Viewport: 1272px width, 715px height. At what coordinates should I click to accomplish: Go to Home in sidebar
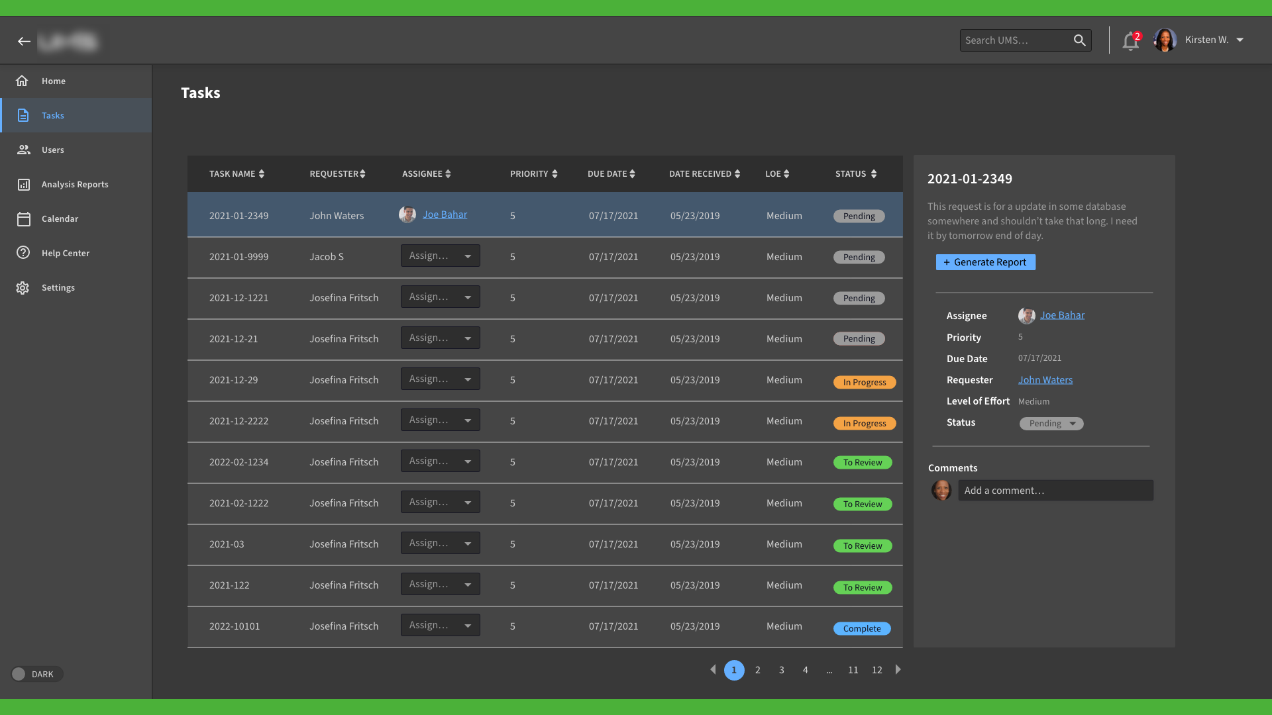tap(53, 81)
